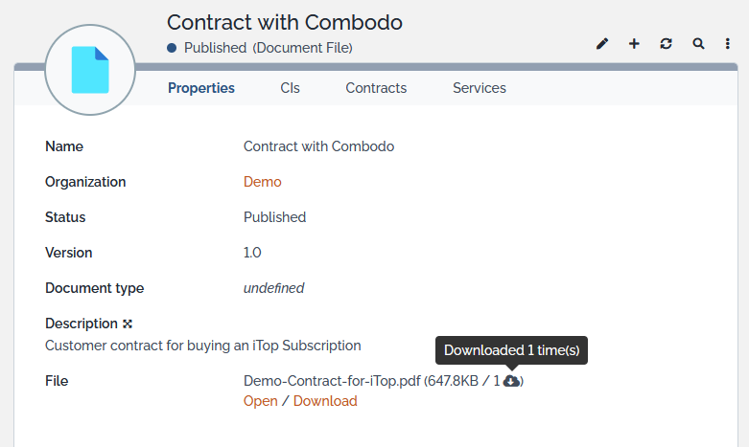Go to the Contracts tab
The height and width of the screenshot is (447, 749).
[x=376, y=88]
